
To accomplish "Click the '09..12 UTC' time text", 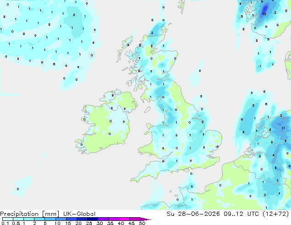I will (241, 214).
